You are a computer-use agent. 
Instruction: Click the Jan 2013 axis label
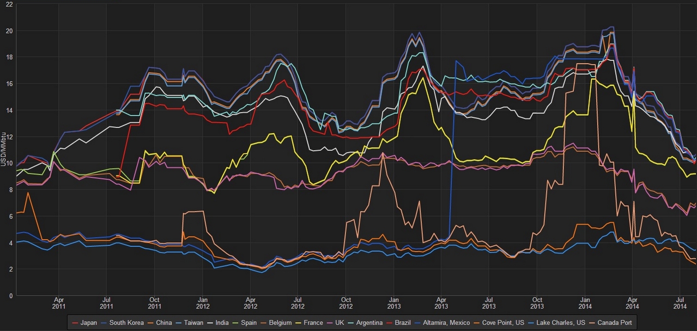point(393,303)
